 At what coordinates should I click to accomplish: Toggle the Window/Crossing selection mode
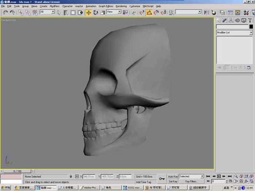(80, 12)
